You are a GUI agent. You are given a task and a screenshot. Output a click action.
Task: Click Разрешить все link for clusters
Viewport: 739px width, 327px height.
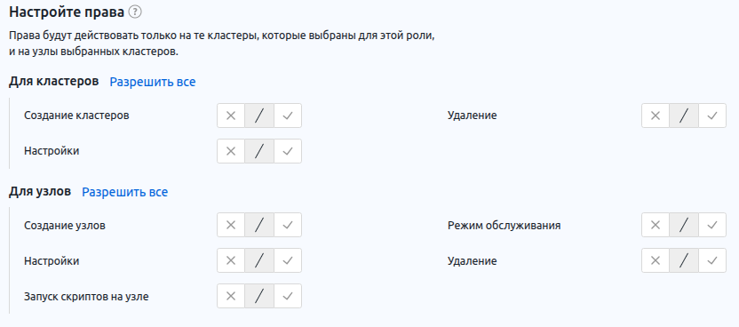(x=153, y=82)
